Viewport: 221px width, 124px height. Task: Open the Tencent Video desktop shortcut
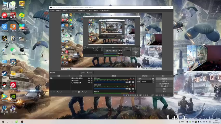[4, 98]
